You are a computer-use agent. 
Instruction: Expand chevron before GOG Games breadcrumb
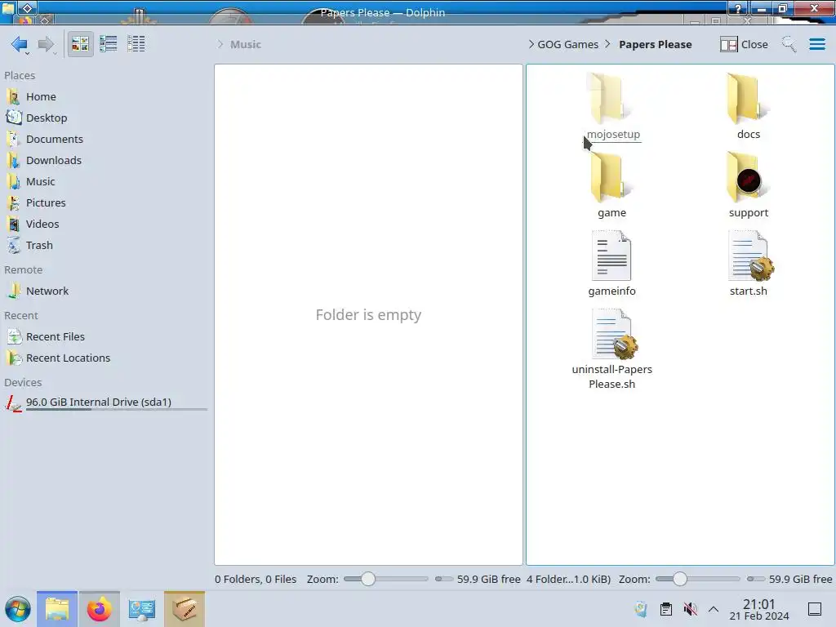531,44
